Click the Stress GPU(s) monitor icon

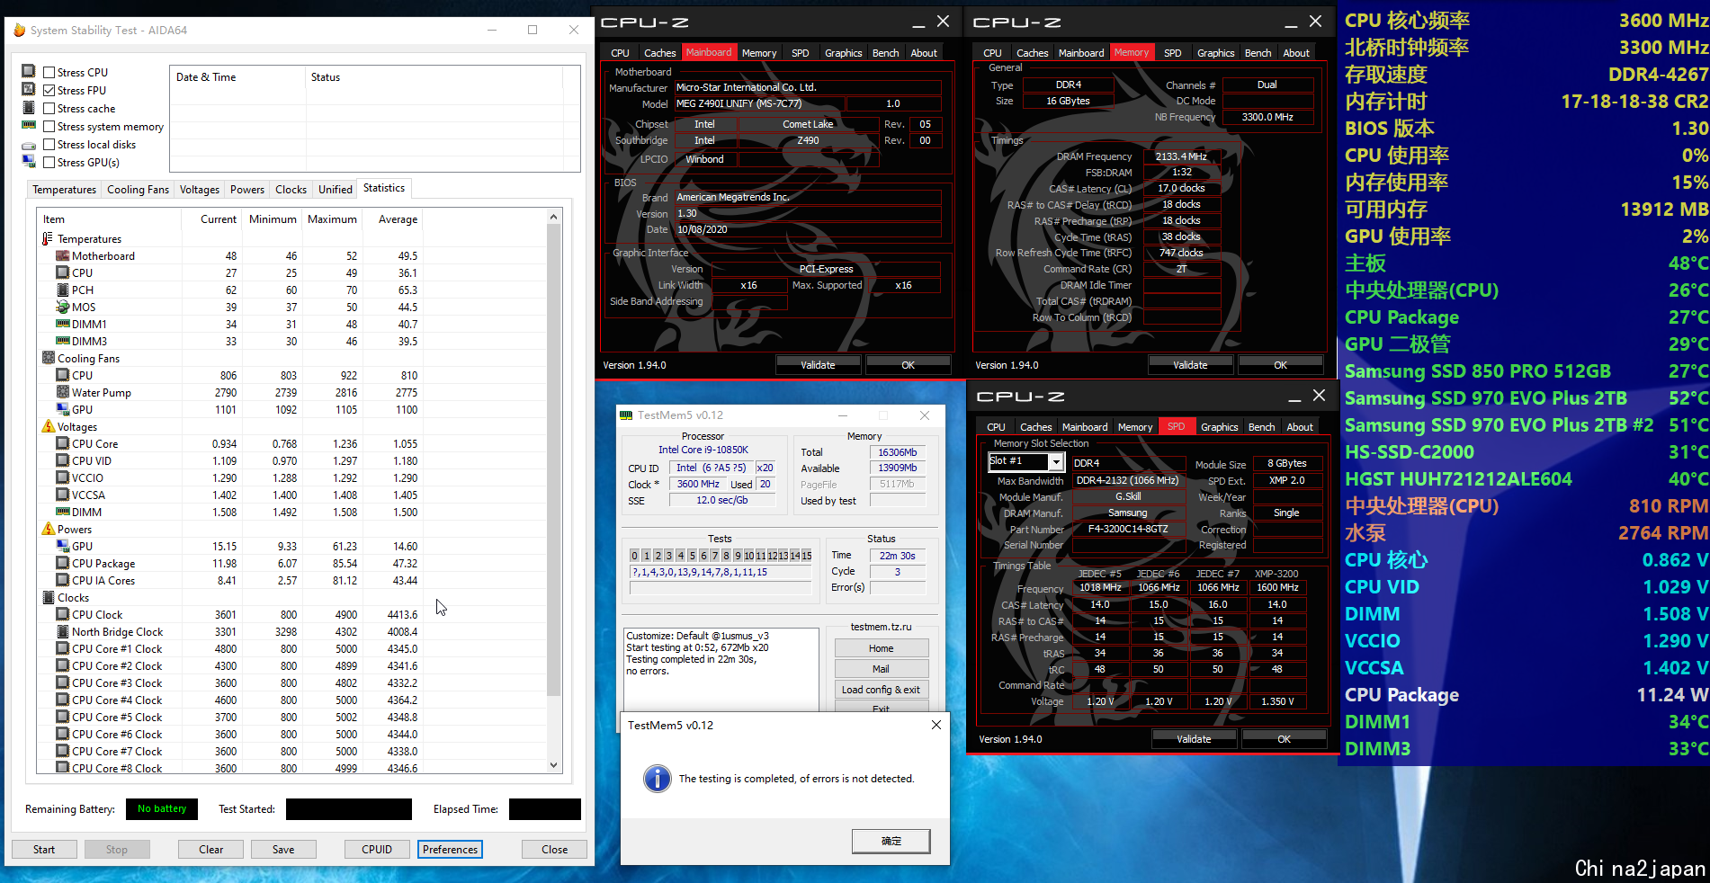29,161
